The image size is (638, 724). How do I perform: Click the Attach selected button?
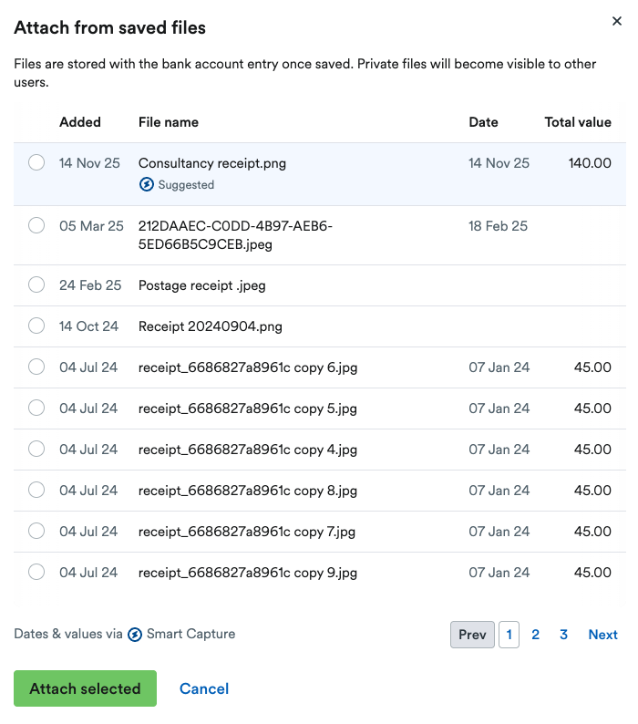85,688
